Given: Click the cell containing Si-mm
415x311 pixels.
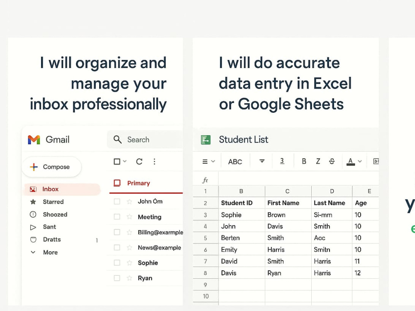Looking at the screenshot, I should (332, 215).
